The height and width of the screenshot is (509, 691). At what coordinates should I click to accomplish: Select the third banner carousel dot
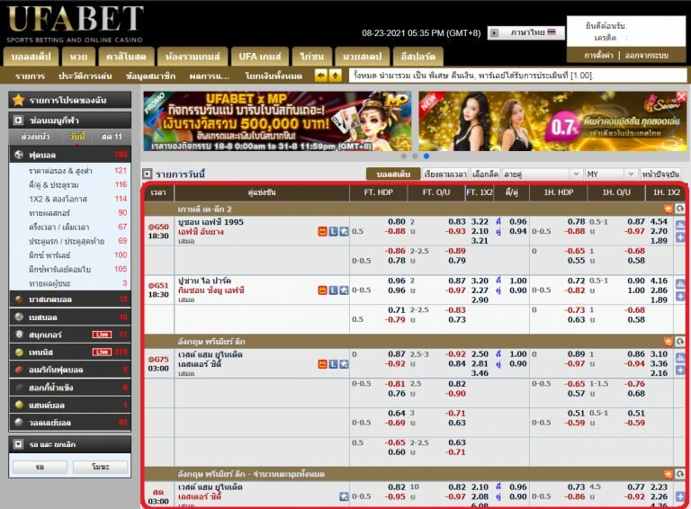pyautogui.click(x=426, y=156)
